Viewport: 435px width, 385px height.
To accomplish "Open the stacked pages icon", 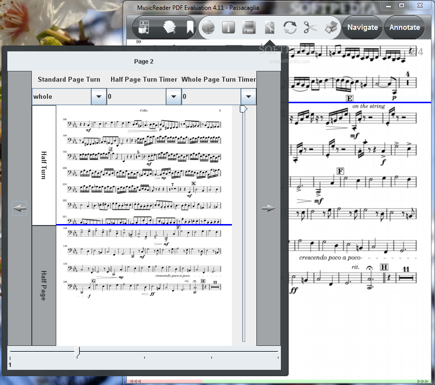I will pos(169,27).
